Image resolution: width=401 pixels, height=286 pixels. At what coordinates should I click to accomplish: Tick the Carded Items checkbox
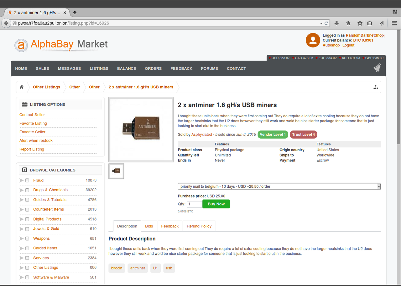pyautogui.click(x=27, y=248)
